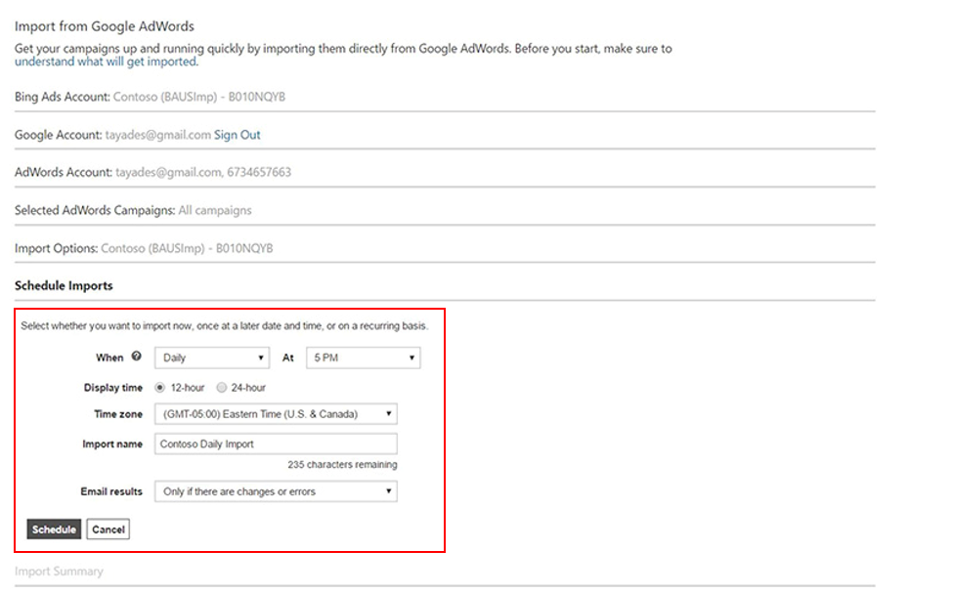The width and height of the screenshot is (953, 593).
Task: Click the Schedule button
Action: [x=54, y=529]
